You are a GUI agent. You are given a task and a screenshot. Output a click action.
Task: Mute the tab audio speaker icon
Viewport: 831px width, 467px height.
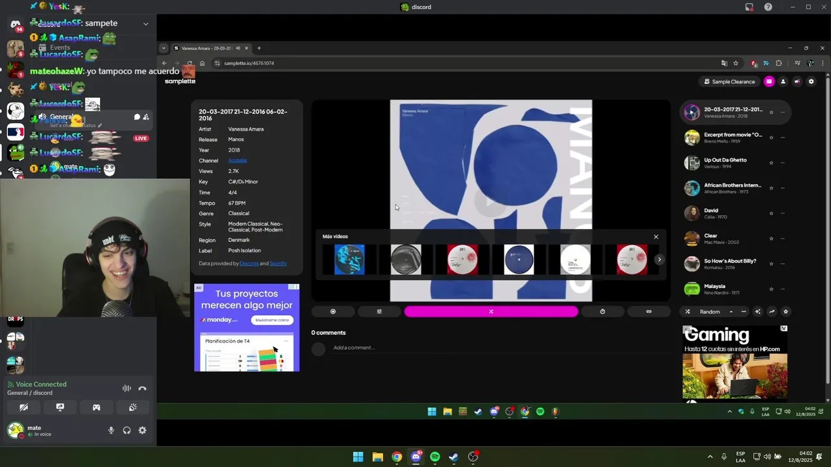pyautogui.click(x=238, y=48)
